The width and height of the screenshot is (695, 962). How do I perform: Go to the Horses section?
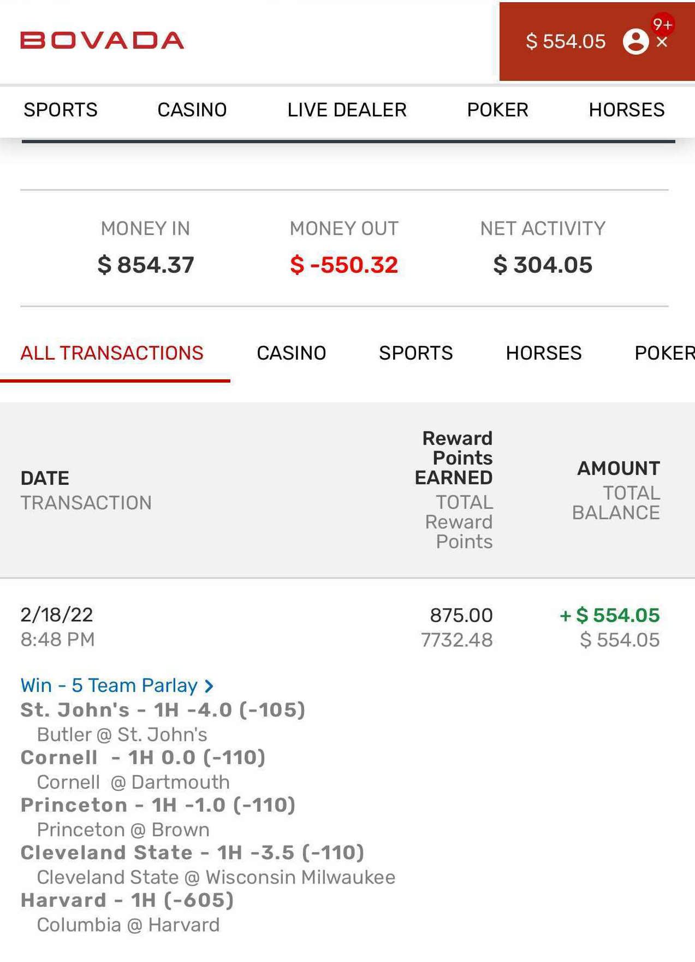click(x=627, y=110)
